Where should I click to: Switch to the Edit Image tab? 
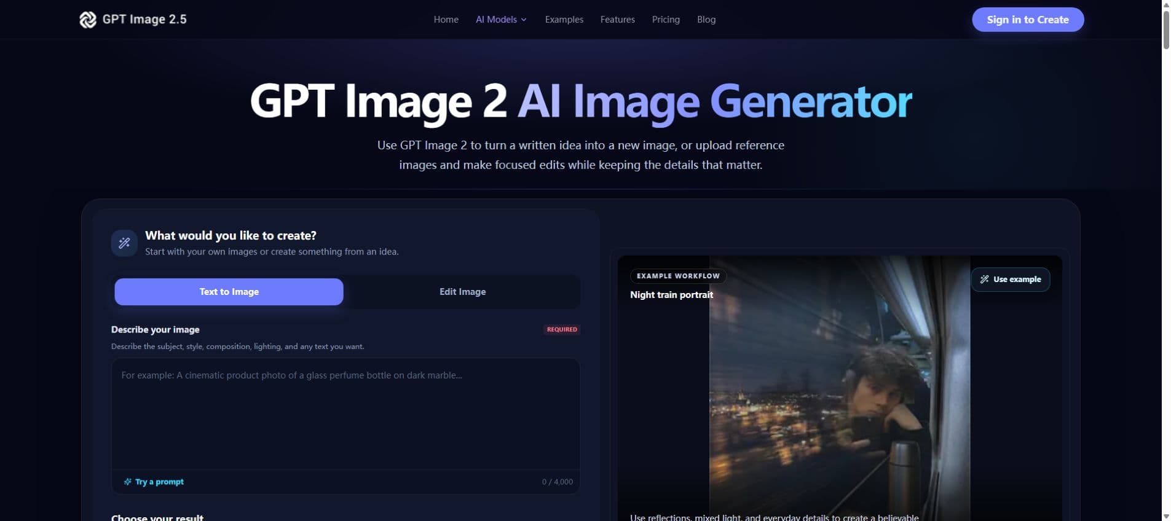point(462,292)
